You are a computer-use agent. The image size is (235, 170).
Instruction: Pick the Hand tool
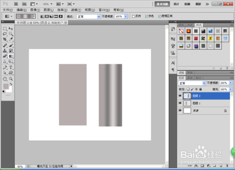coord(5,79)
